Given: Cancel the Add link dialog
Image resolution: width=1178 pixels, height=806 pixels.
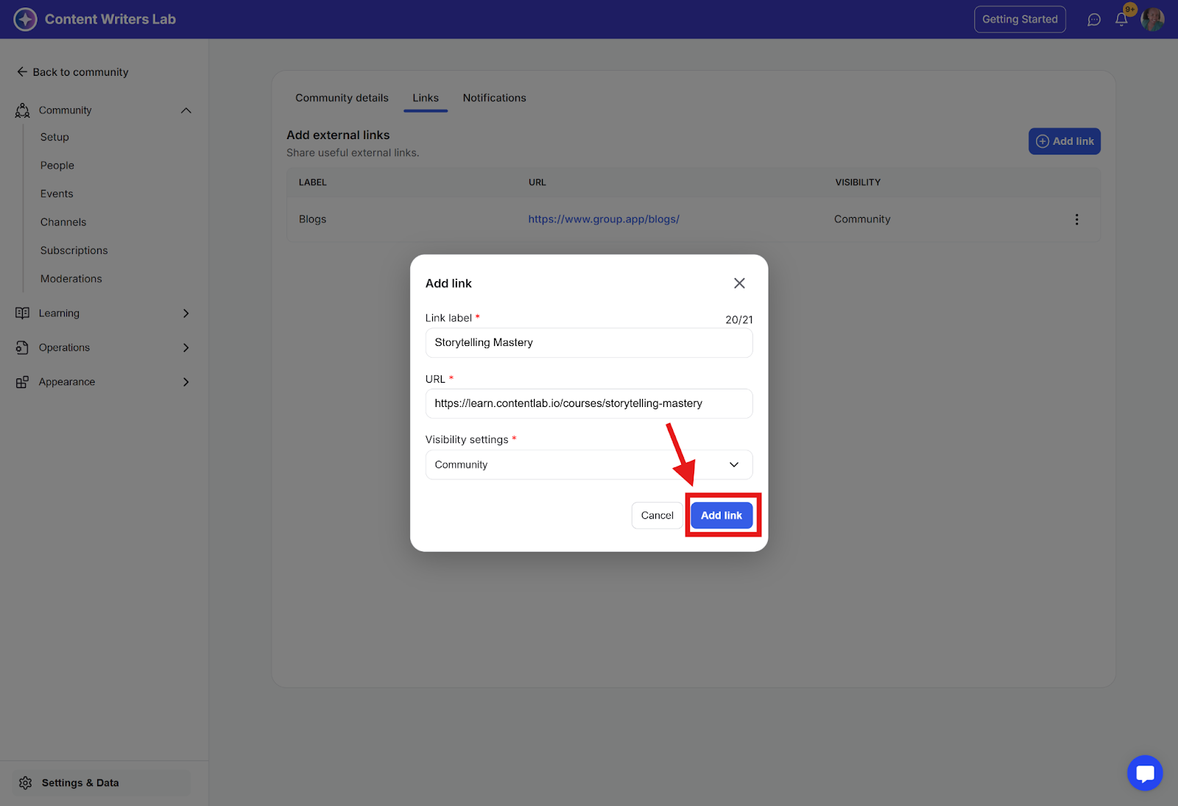Looking at the screenshot, I should point(657,515).
